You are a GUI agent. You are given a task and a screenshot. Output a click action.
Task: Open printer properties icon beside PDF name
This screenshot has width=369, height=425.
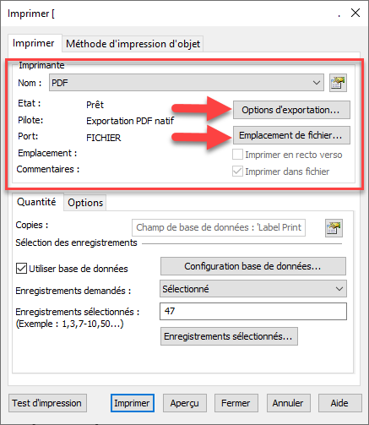tap(338, 83)
